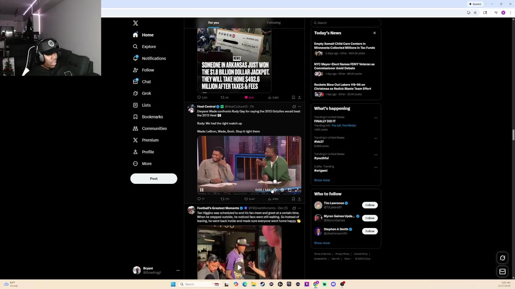Open Empty Somali Child Care Centers news story

pos(345,48)
